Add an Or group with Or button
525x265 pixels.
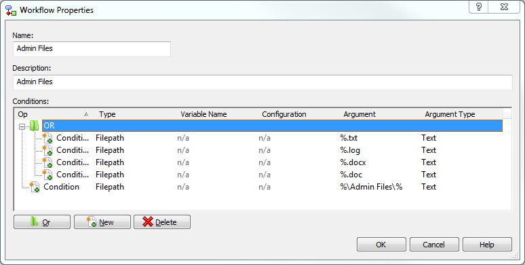[x=42, y=222]
